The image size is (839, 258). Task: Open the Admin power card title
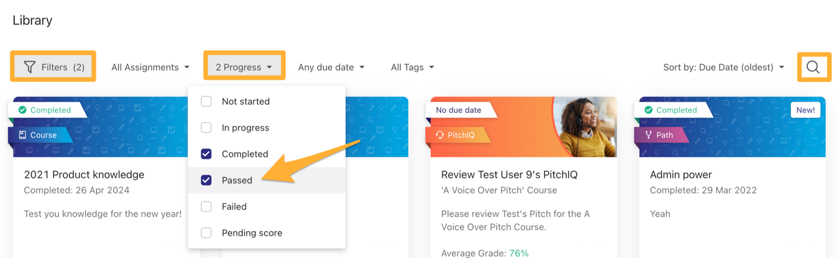[x=681, y=175]
